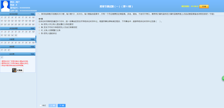
Task: Jump to 单项选择题 question 1
Action: click(2, 17)
